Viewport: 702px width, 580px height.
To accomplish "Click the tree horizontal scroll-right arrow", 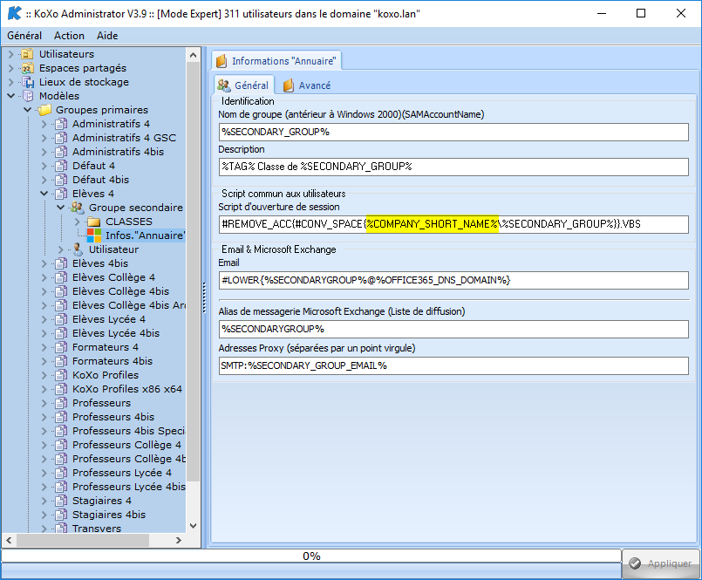I will tap(179, 540).
